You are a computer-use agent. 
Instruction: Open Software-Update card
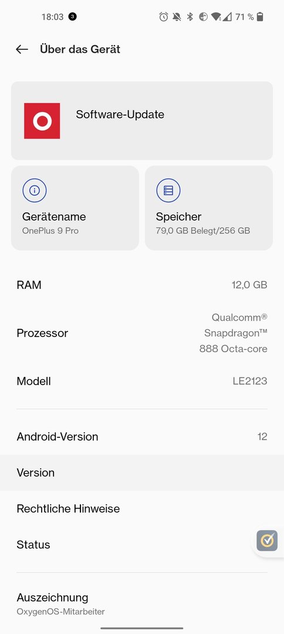pos(142,120)
